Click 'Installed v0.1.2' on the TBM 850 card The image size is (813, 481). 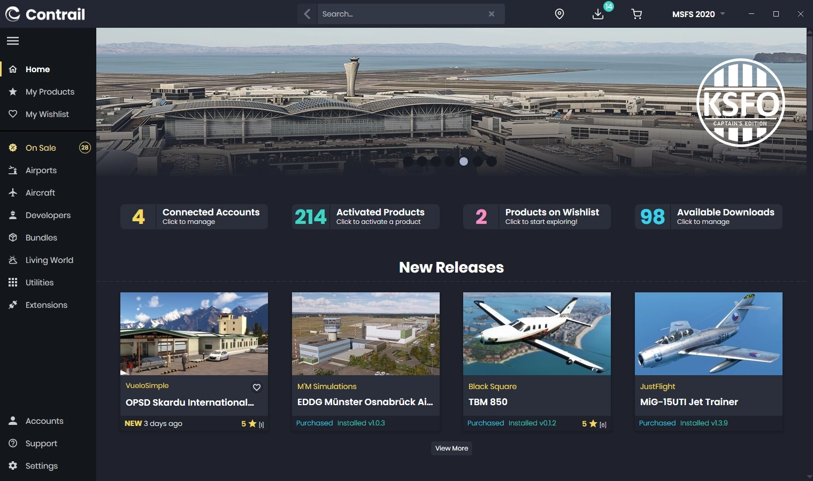(x=532, y=423)
